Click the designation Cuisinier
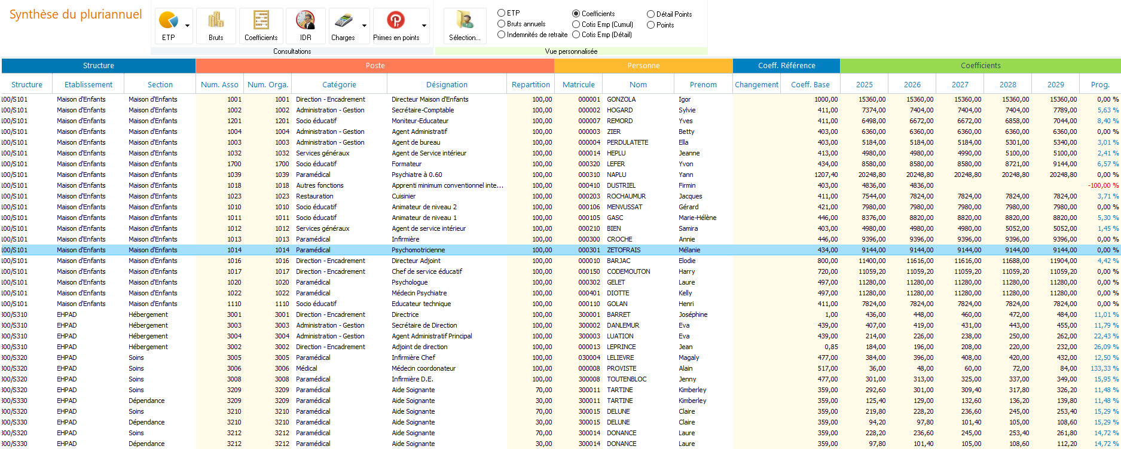Viewport: 1121px width, 449px height. pos(404,196)
